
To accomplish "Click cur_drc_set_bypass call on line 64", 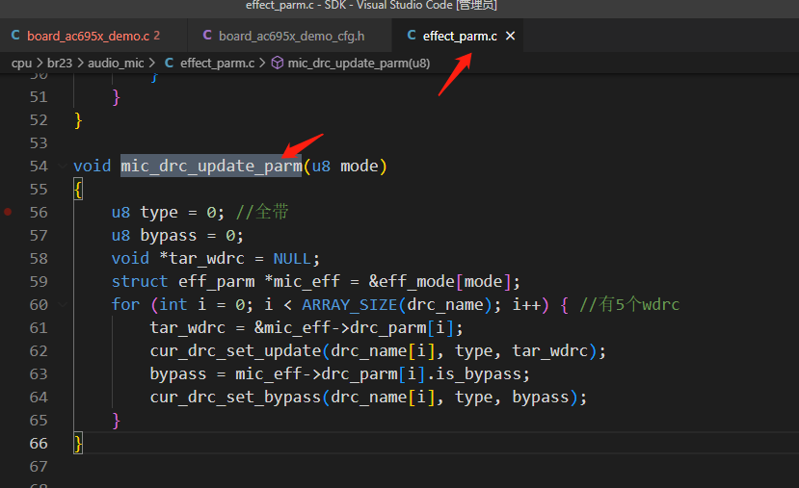I will 235,397.
